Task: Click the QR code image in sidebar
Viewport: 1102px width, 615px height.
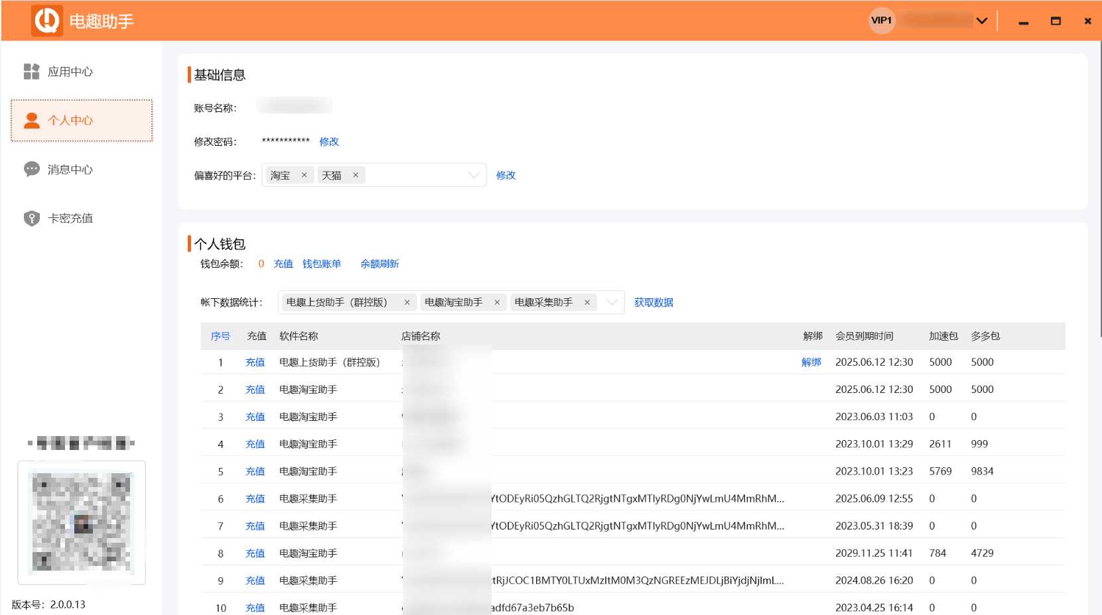Action: click(82, 522)
